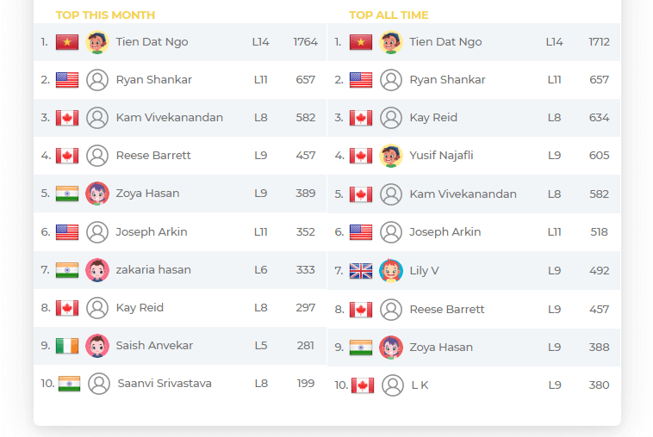Click Tien Dat Ngo's avatar in Top This Month
This screenshot has width=653, height=437.
(x=97, y=42)
